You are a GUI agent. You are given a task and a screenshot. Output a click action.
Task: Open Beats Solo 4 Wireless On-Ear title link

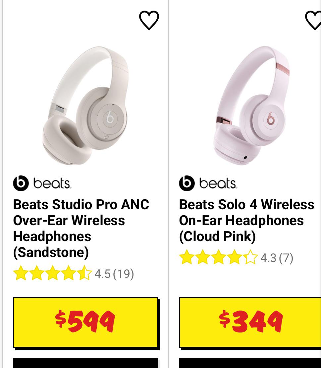pyautogui.click(x=246, y=220)
